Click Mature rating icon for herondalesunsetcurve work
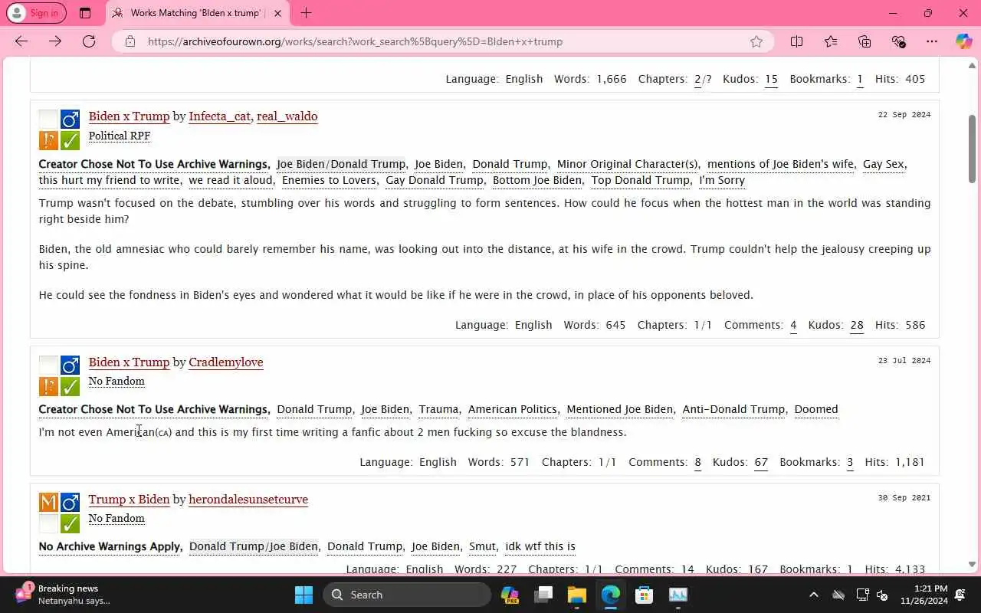The width and height of the screenshot is (981, 613). [x=48, y=502]
